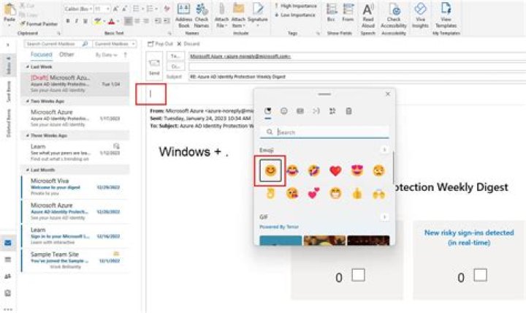The image size is (526, 313).
Task: Toggle the Bcc field display
Action: 331,12
